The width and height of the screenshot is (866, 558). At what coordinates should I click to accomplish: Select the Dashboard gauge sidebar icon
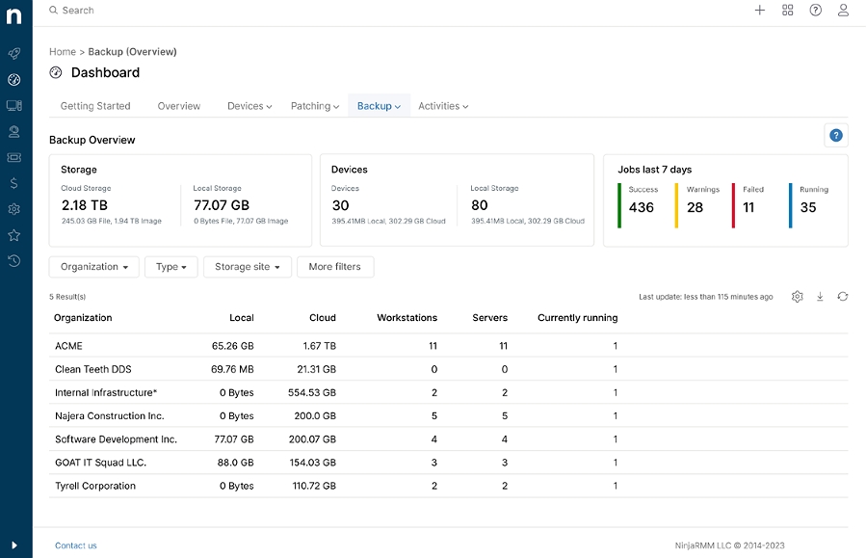click(13, 80)
